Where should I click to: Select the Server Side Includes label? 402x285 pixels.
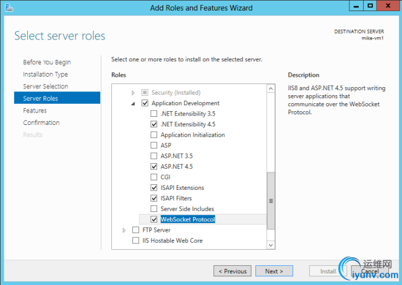187,209
